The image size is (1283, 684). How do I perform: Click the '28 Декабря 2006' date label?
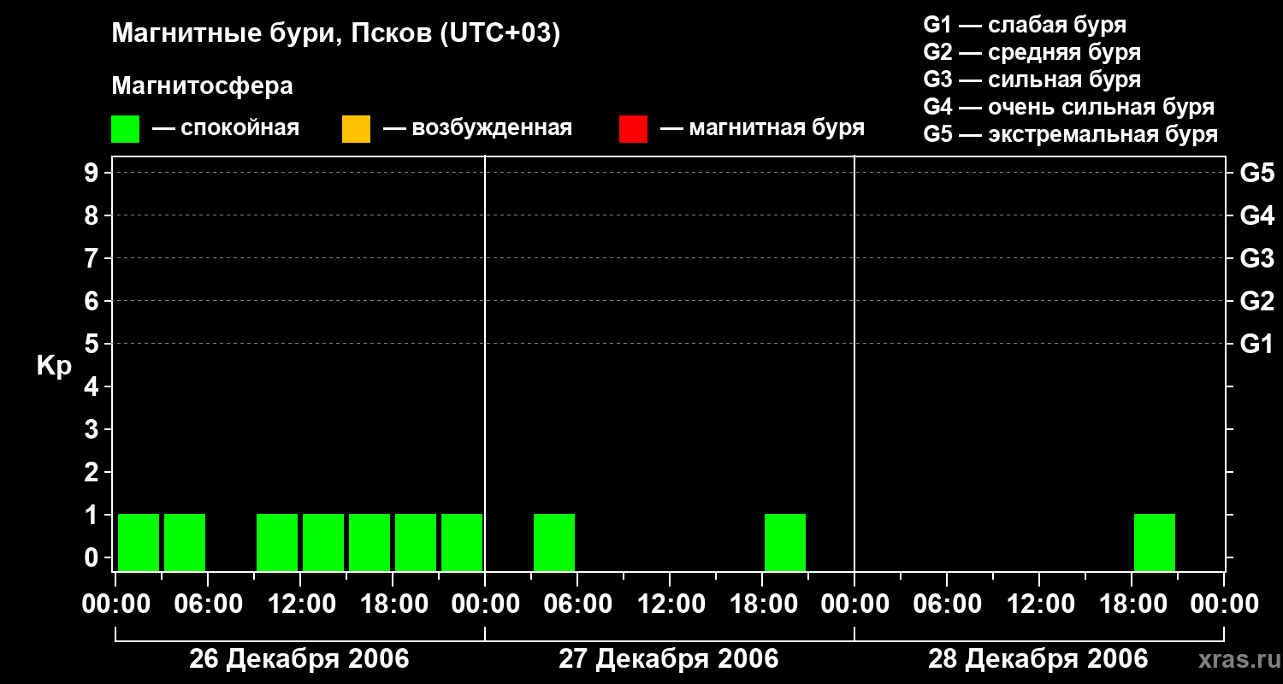click(1038, 659)
